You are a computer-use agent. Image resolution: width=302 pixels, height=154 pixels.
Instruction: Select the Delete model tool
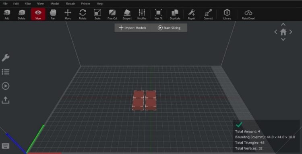pos(22,14)
